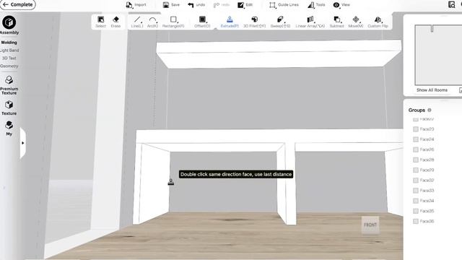
Task: Click the Show All Rooms link
Action: (432, 90)
